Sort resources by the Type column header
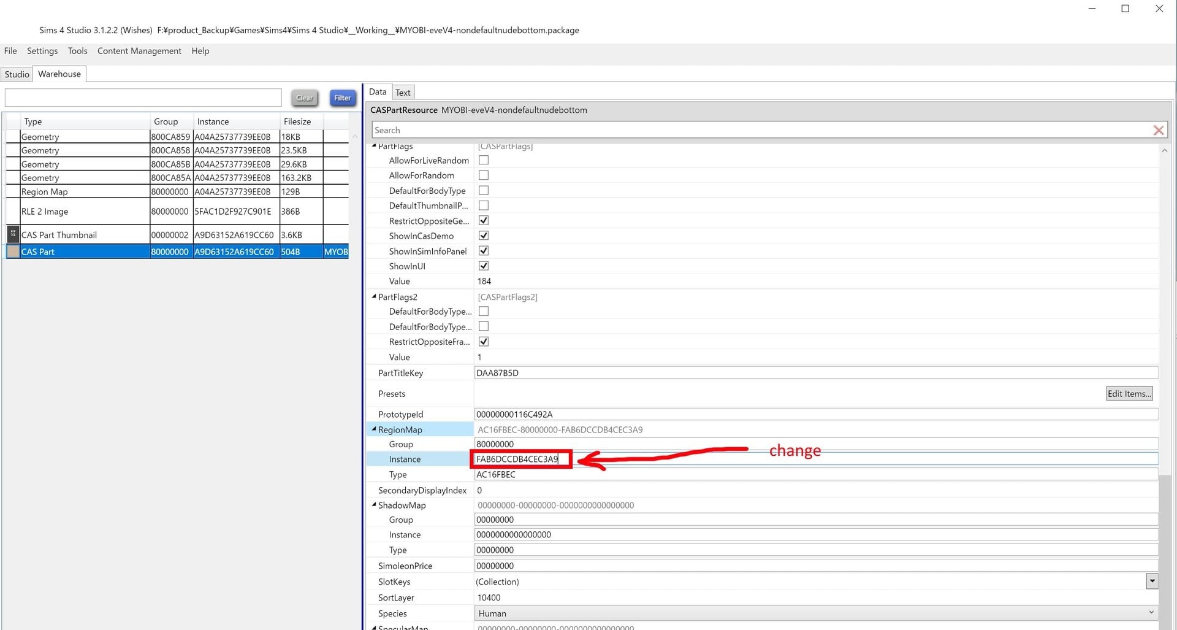Image resolution: width=1177 pixels, height=630 pixels. pos(85,121)
